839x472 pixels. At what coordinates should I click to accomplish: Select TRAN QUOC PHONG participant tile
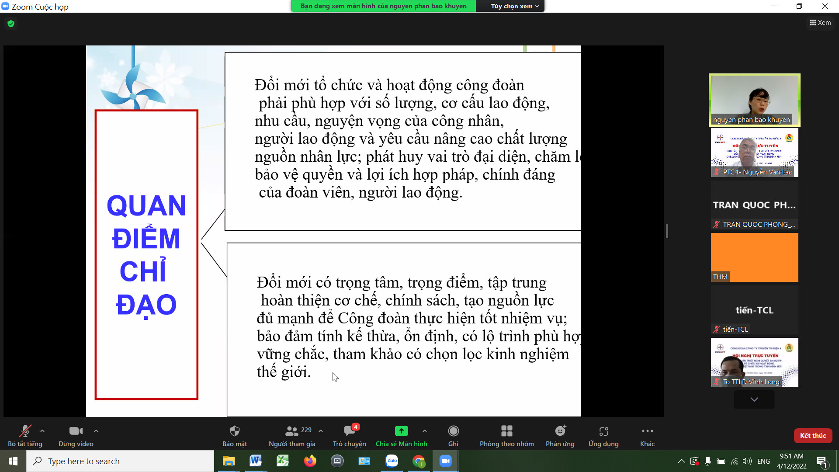[754, 205]
